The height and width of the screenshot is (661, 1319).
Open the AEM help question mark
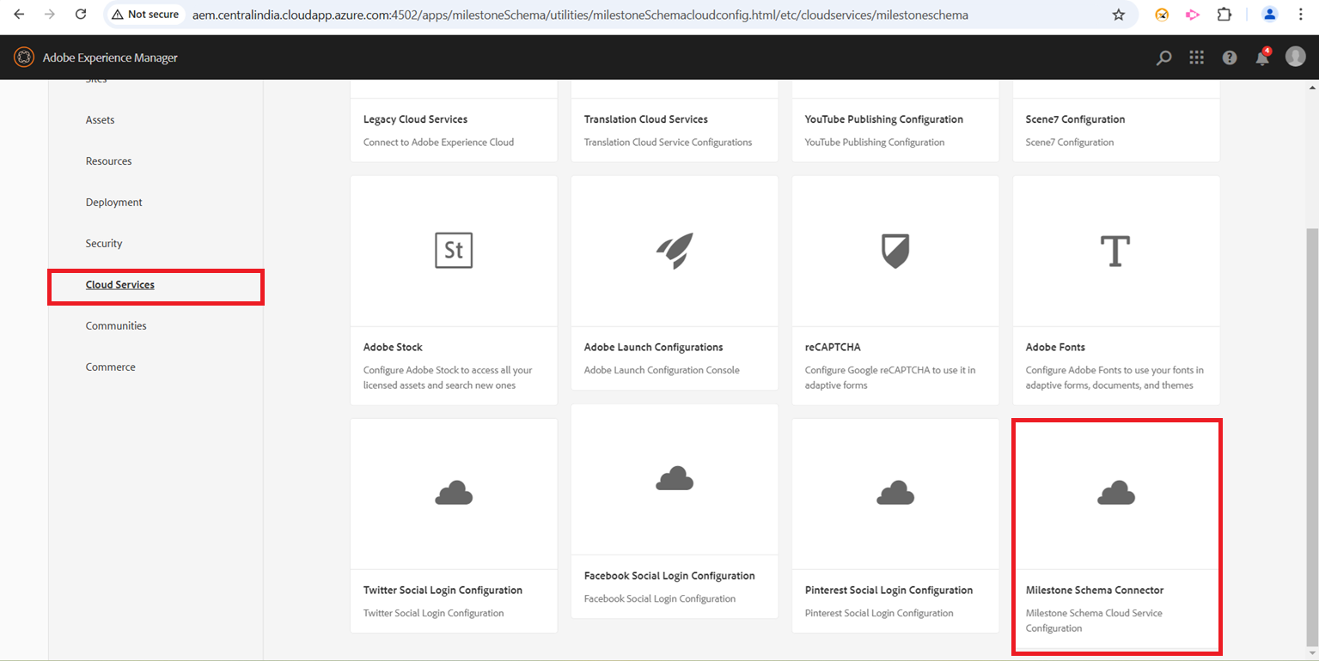pyautogui.click(x=1230, y=58)
